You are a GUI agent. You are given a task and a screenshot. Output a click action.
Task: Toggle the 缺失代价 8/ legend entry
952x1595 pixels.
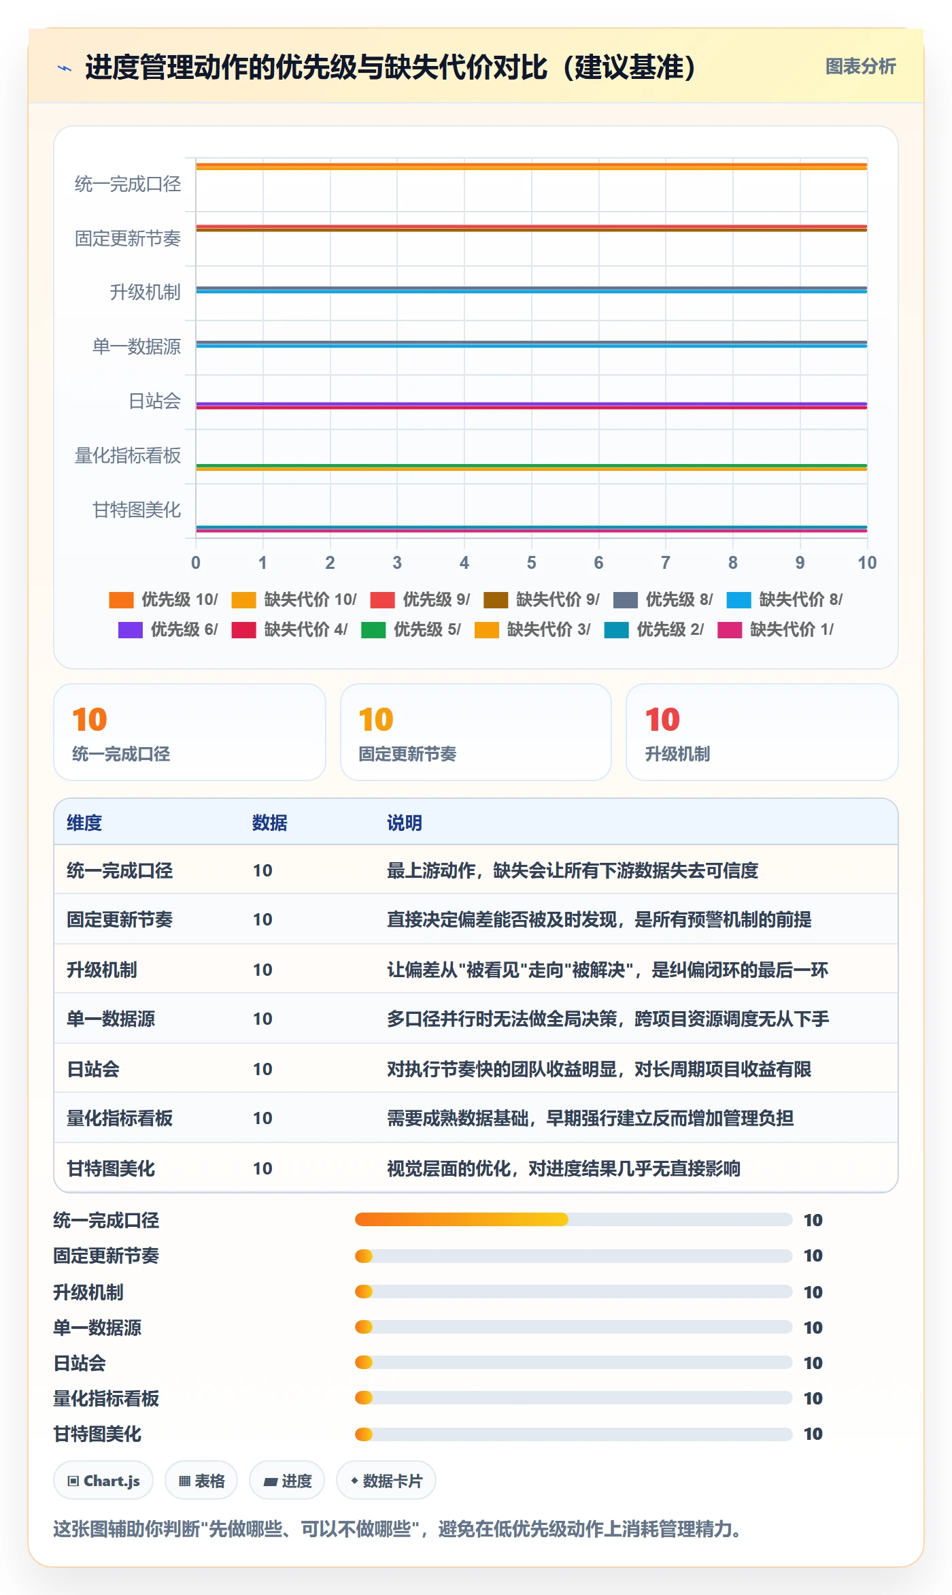[x=785, y=599]
